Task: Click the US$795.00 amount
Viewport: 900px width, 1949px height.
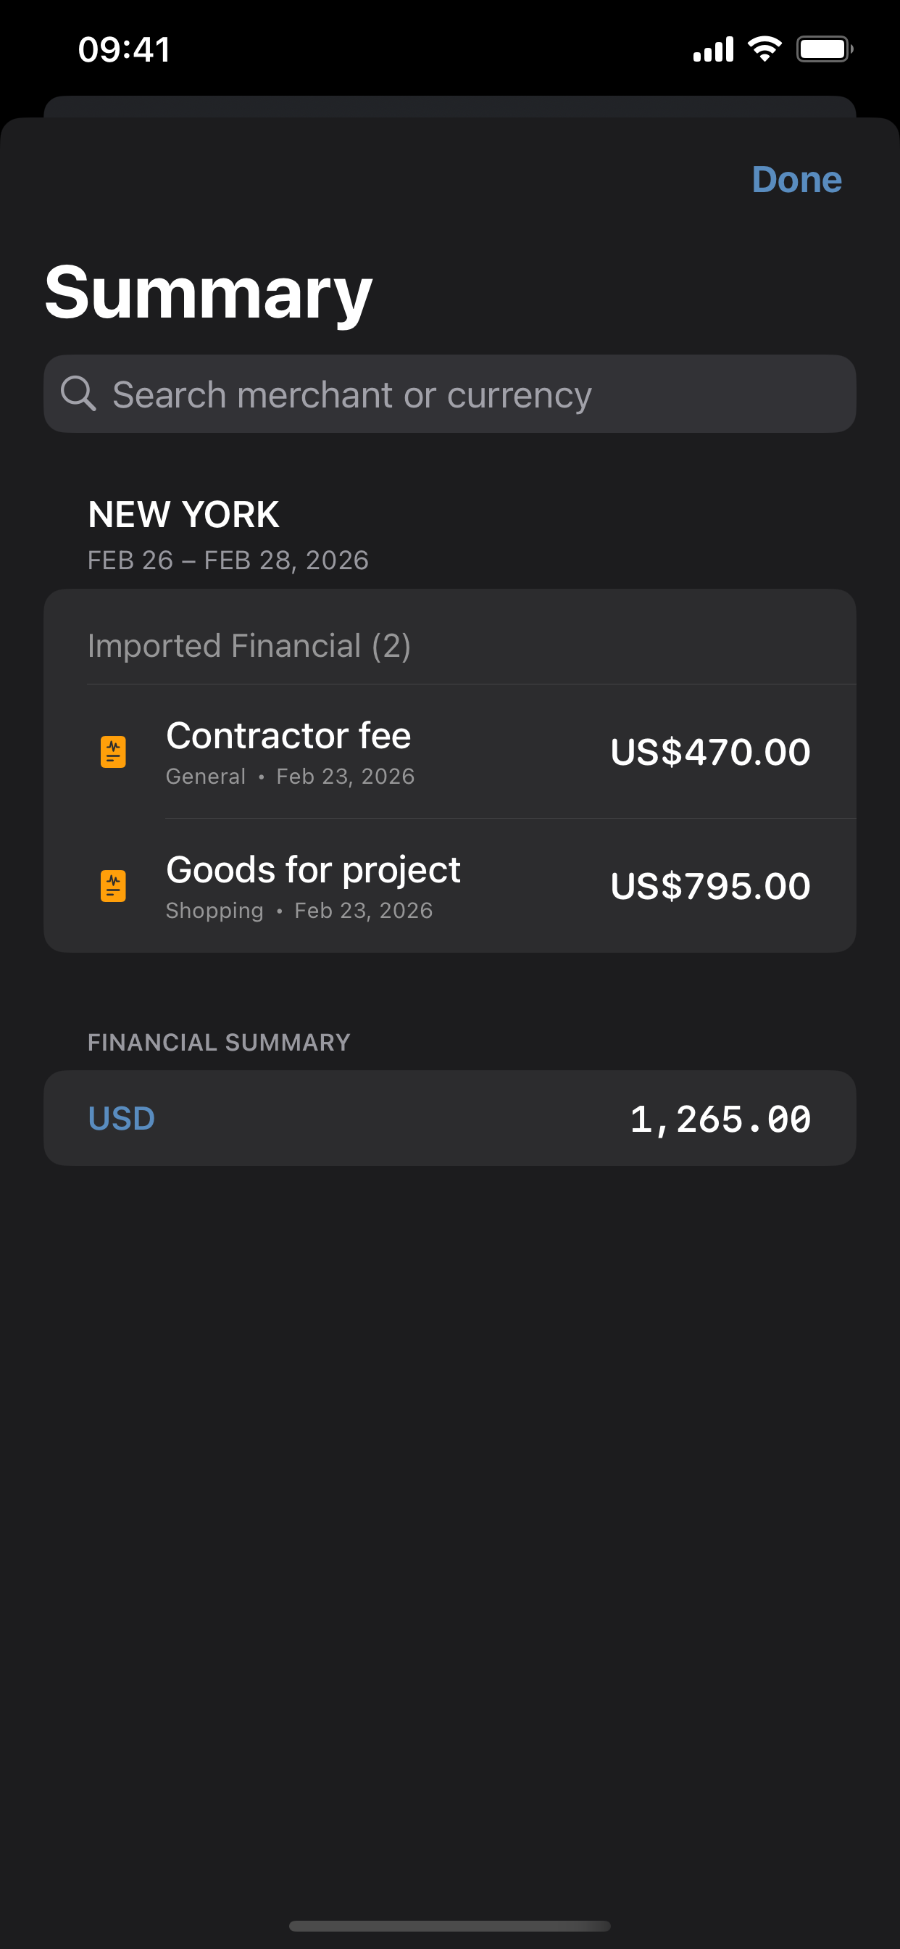Action: tap(710, 886)
